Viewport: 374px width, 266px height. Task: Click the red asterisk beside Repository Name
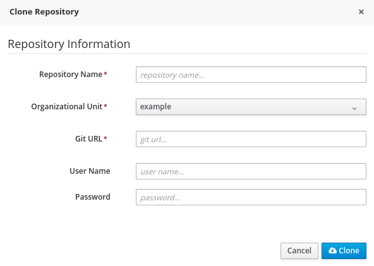tap(105, 73)
